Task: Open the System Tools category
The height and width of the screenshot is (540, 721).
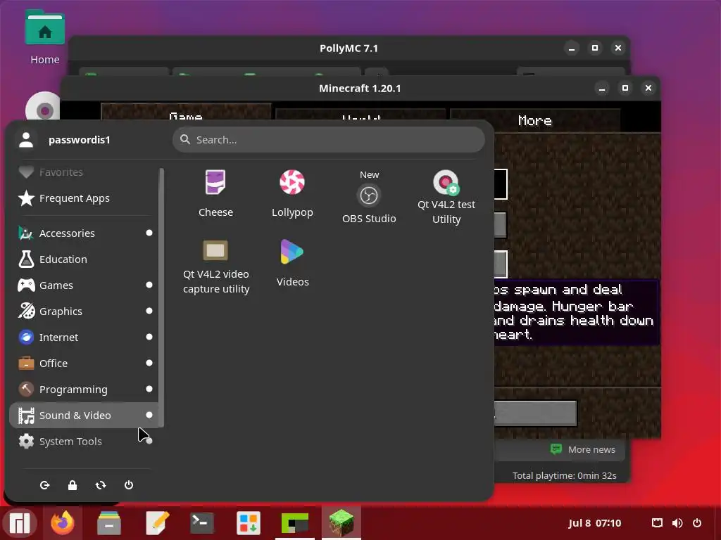Action: [84, 442]
